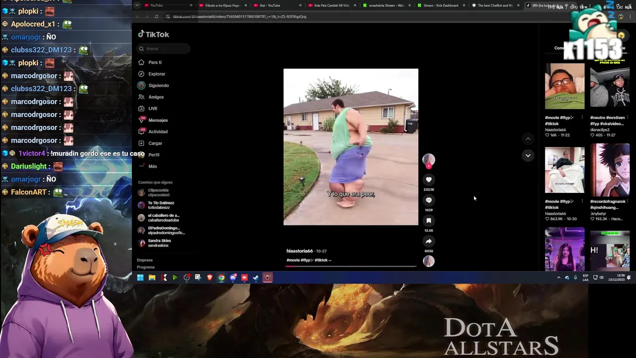The width and height of the screenshot is (636, 358).
Task: Open the Amigos section
Action: [x=151, y=97]
